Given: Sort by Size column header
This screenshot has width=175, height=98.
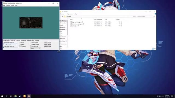Looking at the screenshot, I should (118, 19).
